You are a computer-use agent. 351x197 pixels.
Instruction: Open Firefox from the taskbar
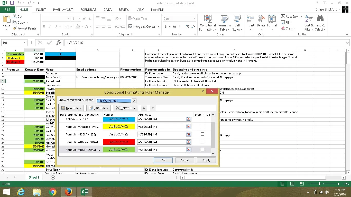click(69, 192)
